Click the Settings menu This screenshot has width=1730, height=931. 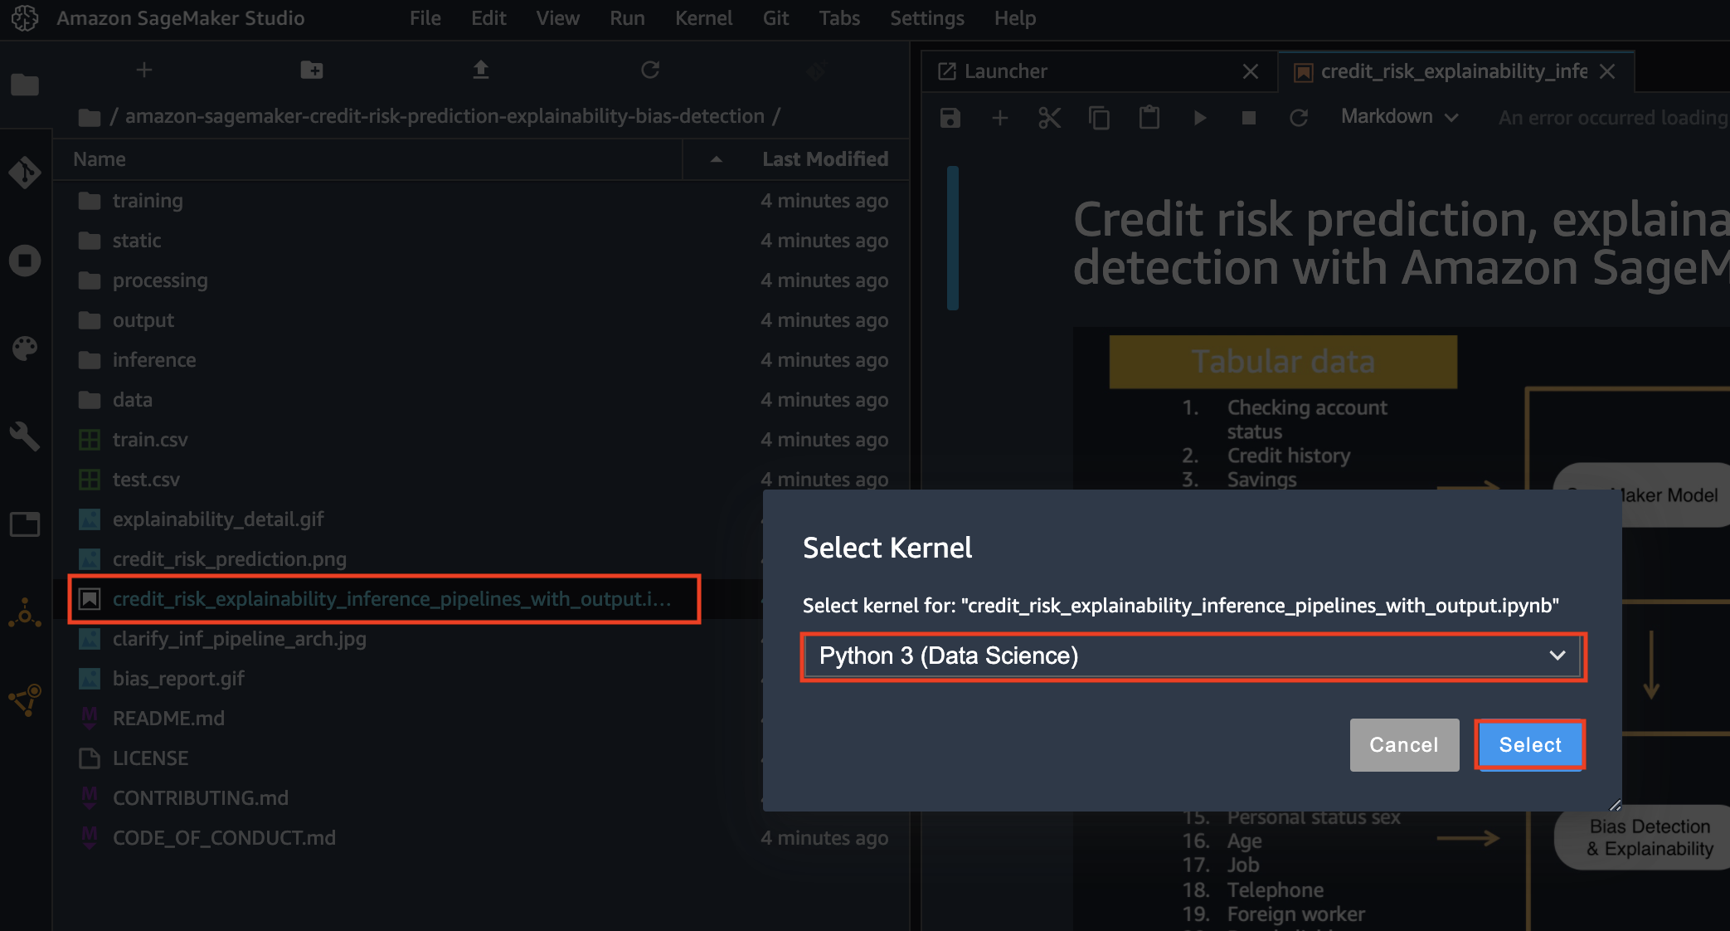tap(926, 18)
